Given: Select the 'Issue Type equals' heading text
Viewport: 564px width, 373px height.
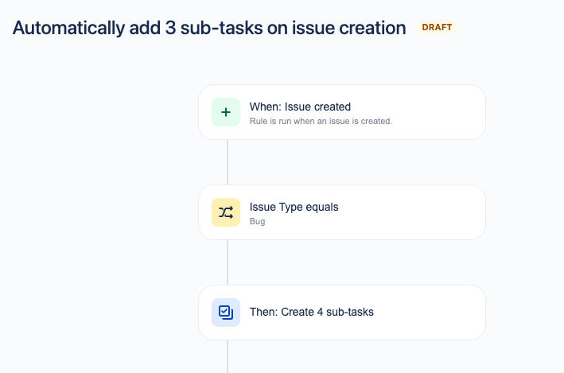Looking at the screenshot, I should [x=294, y=208].
